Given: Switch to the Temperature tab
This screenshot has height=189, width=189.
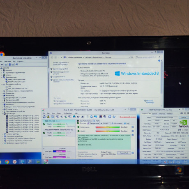Looking at the screenshot, I should [93, 123].
